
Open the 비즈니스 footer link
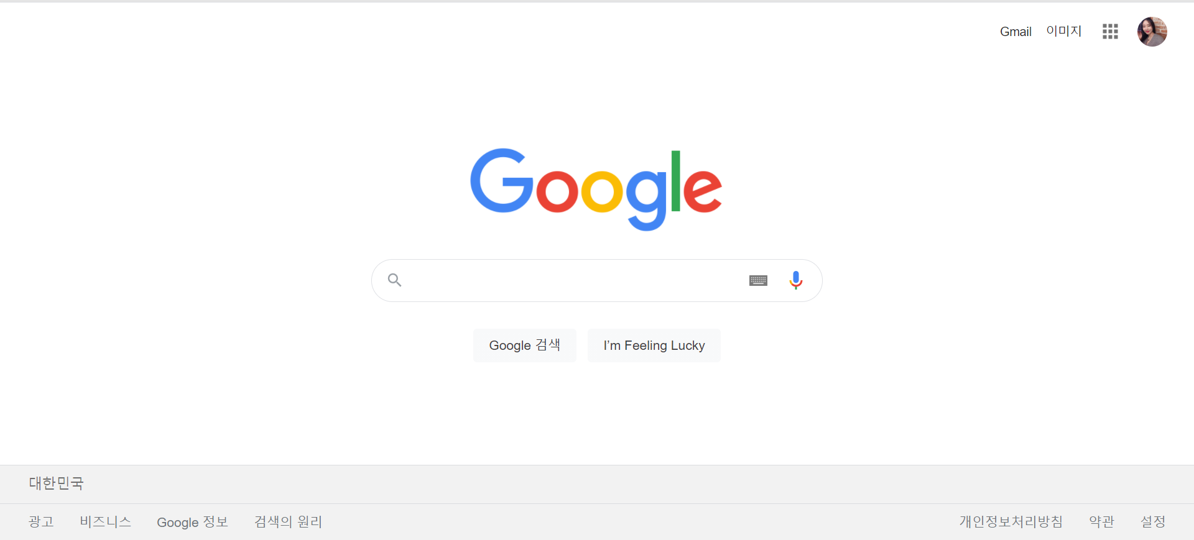(105, 522)
